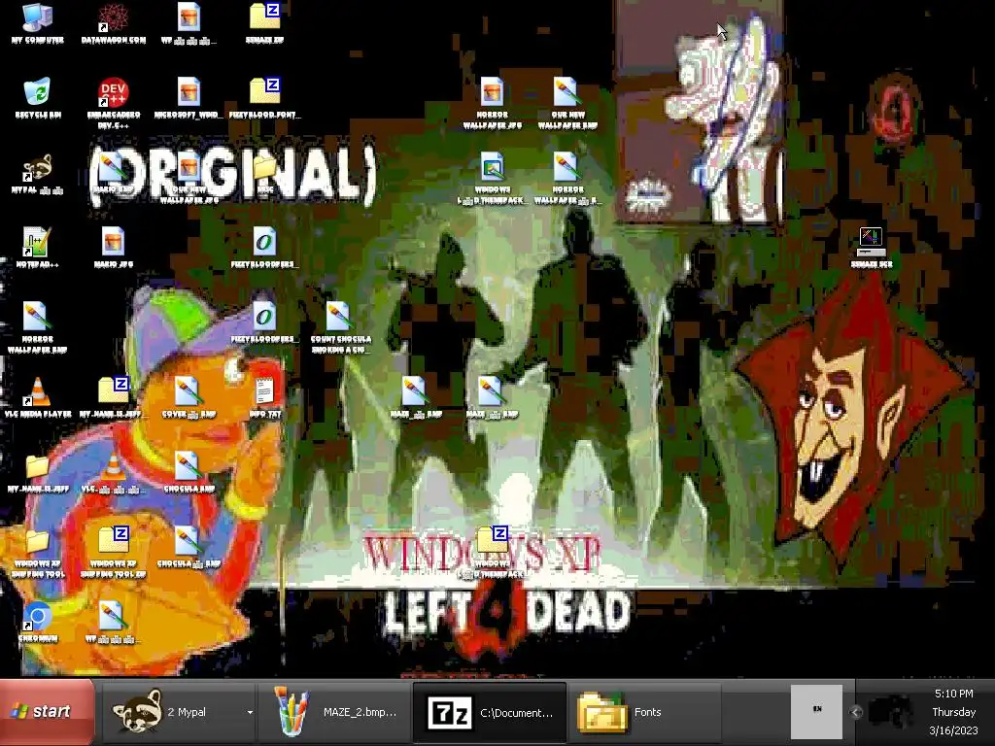Select the MISC folder icon

click(264, 173)
